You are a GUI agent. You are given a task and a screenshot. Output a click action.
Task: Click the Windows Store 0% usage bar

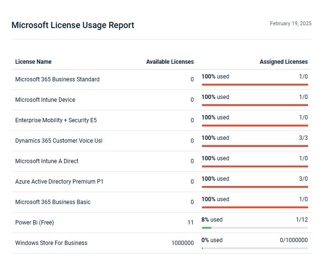[x=255, y=248]
